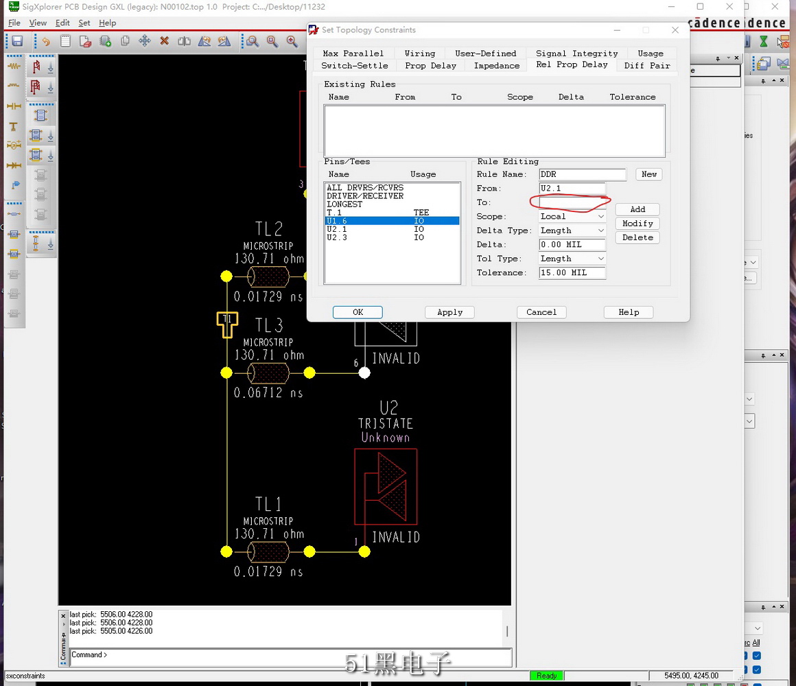This screenshot has height=686, width=796.
Task: Switch to the Max Parallel tab
Action: (x=353, y=54)
